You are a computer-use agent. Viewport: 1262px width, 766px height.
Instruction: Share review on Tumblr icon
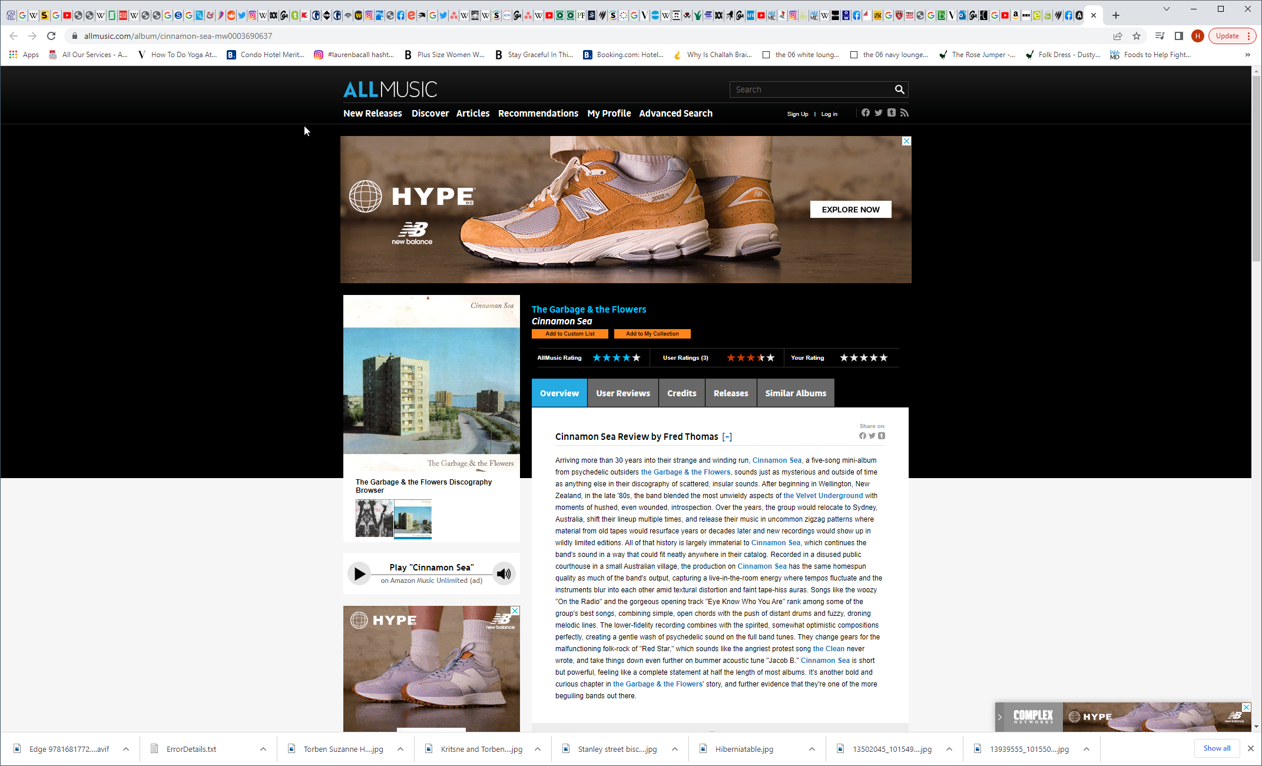(x=882, y=436)
